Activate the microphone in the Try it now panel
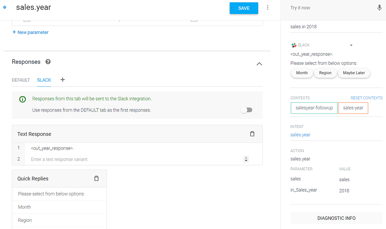Image resolution: width=386 pixels, height=229 pixels. [x=379, y=7]
